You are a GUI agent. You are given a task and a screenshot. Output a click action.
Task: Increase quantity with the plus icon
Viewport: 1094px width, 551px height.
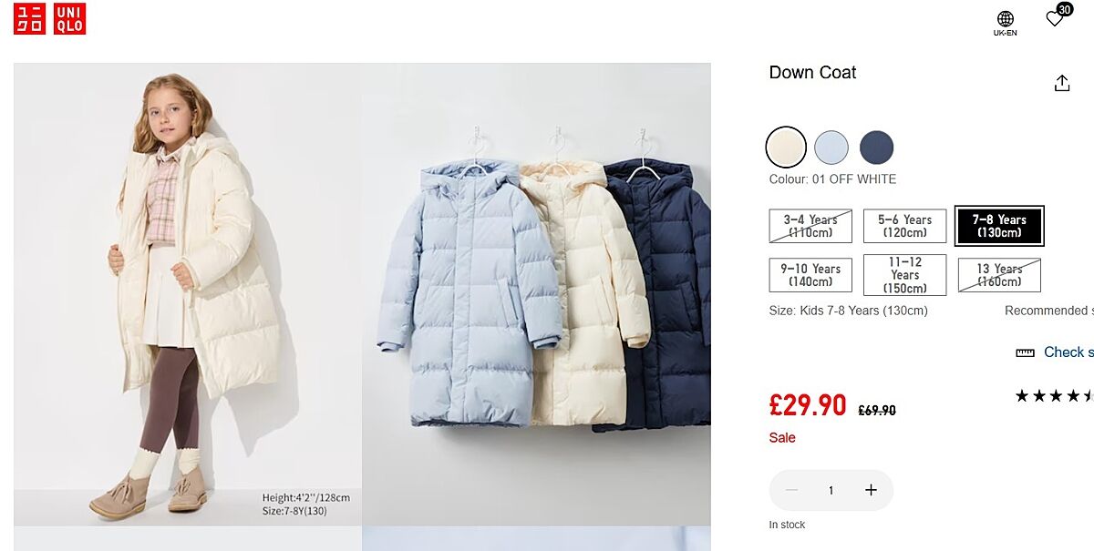point(871,490)
